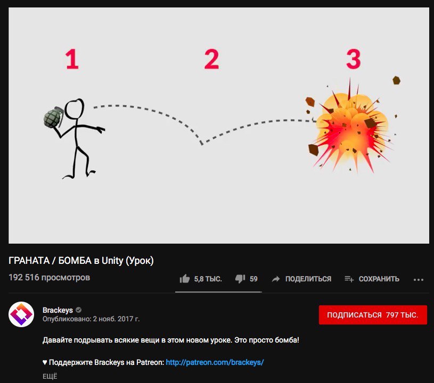Open the Brackeys channel name link
Image resolution: width=434 pixels, height=383 pixels.
pos(58,310)
